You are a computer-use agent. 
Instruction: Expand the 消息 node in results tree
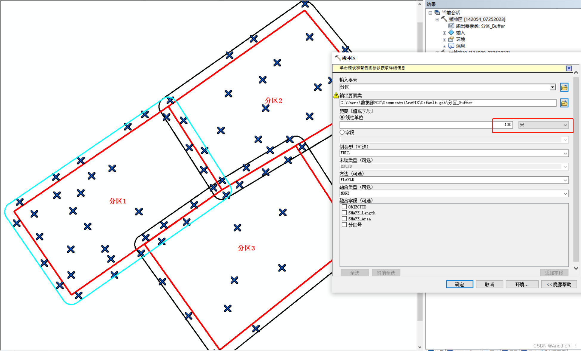coord(444,46)
